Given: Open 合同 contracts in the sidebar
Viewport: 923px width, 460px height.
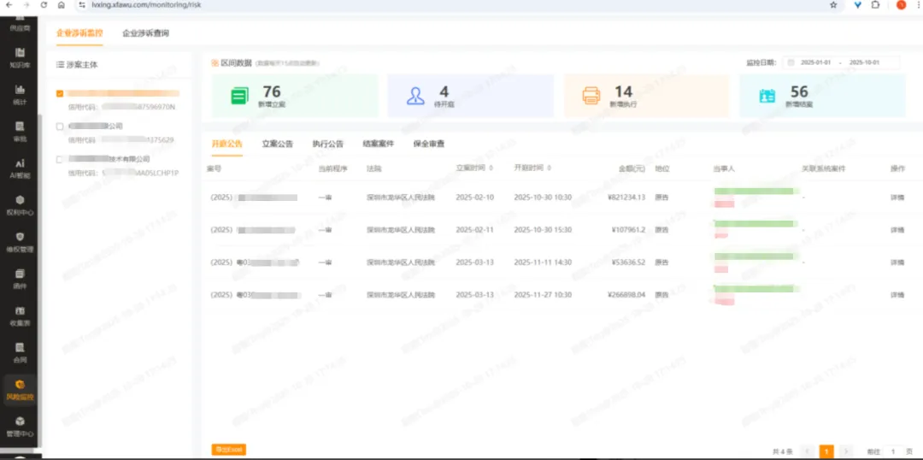Looking at the screenshot, I should click(20, 352).
